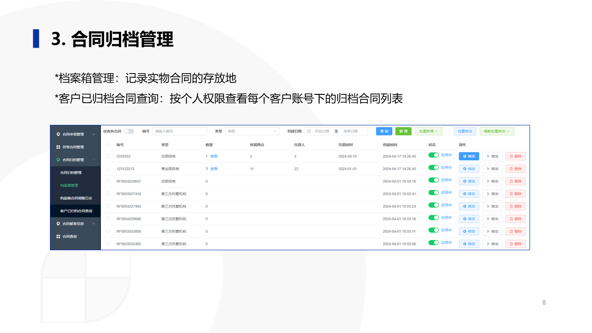Select the 合同归档管理 submenu item
This screenshot has width=592, height=333.
pos(75,173)
